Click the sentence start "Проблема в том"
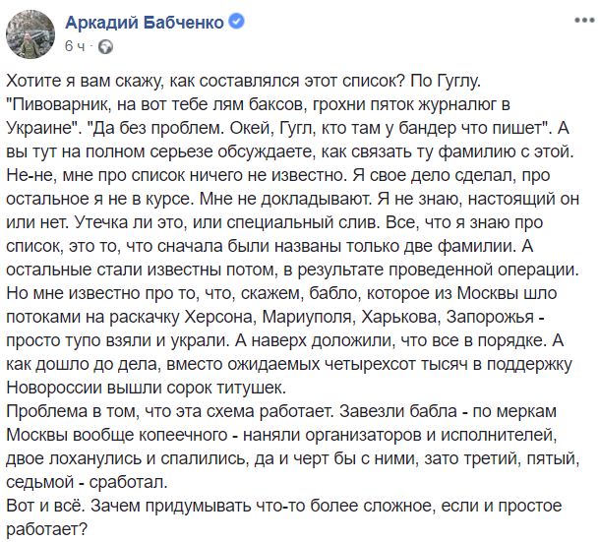 (x=69, y=411)
